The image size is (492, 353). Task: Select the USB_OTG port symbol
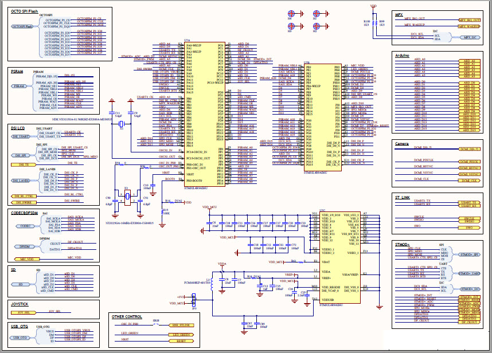19,338
